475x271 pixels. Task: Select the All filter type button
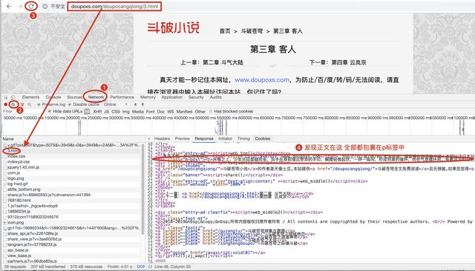(87, 112)
